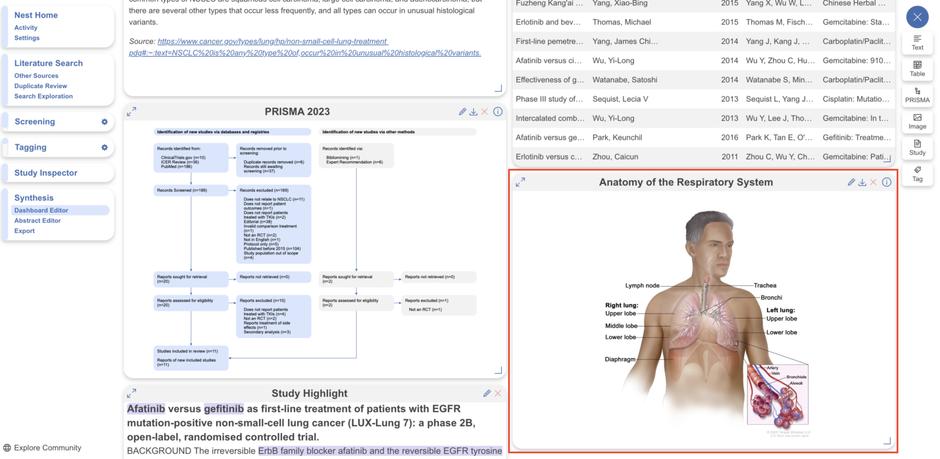Add a Tag card

click(917, 174)
